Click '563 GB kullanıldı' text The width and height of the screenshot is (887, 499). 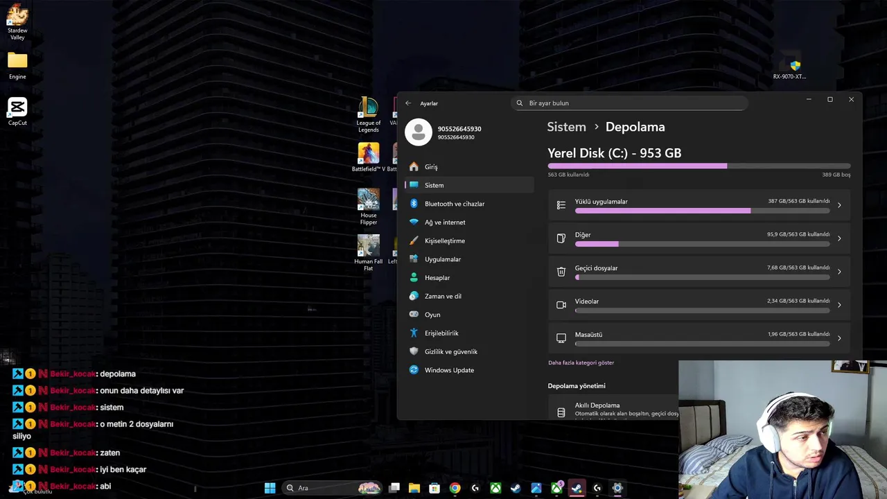[x=568, y=175]
